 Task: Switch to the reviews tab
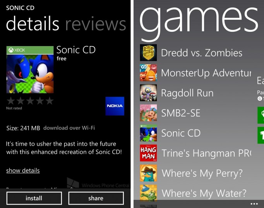coord(96,24)
